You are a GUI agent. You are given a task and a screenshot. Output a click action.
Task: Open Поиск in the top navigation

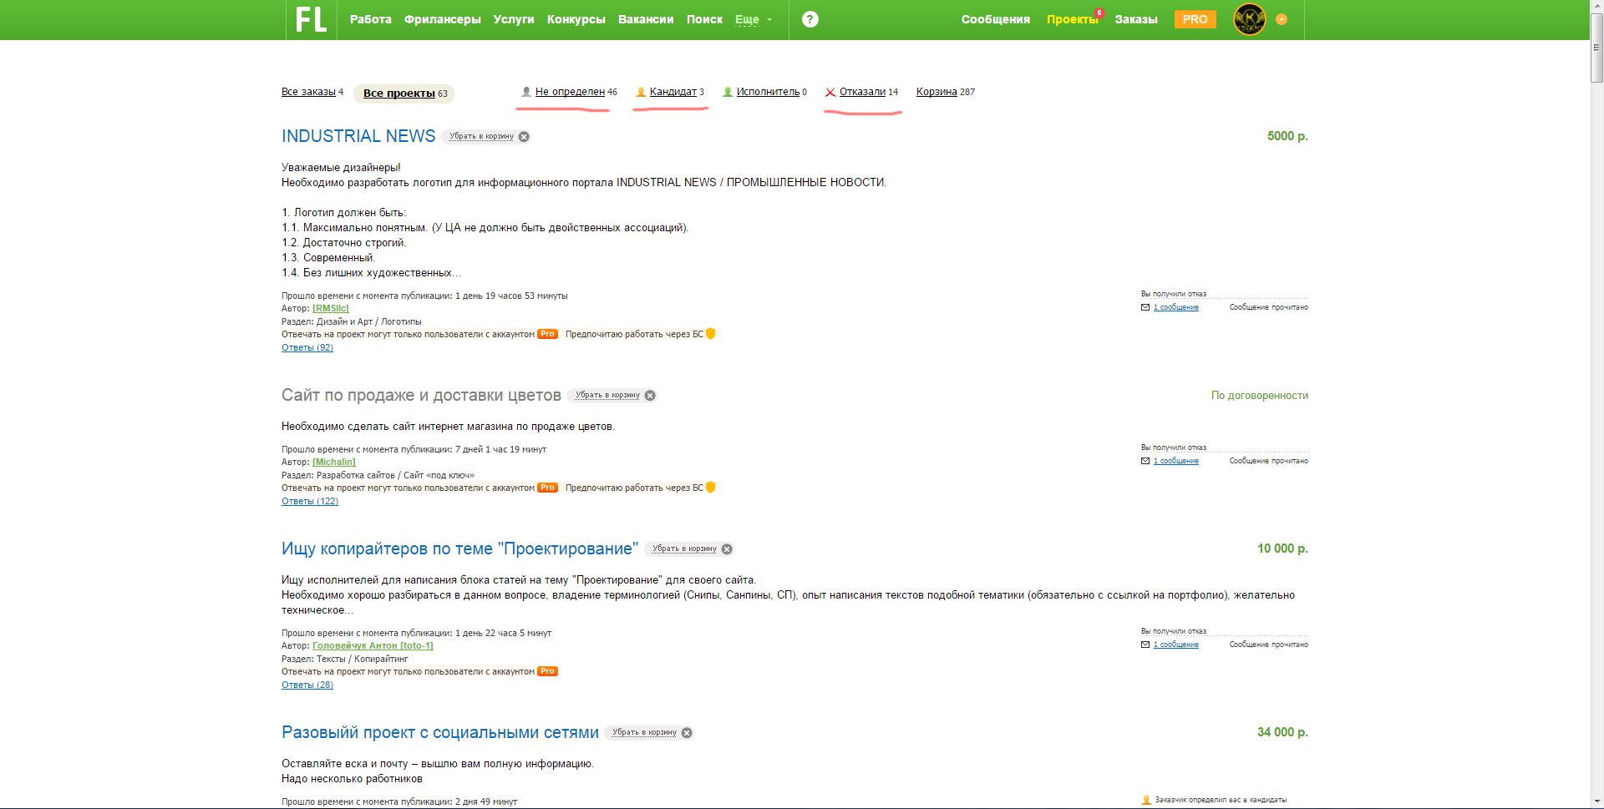[x=704, y=19]
